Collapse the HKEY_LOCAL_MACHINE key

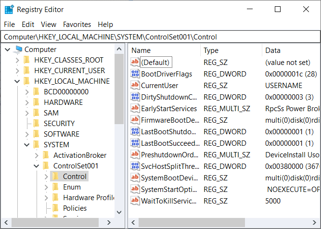(17, 81)
